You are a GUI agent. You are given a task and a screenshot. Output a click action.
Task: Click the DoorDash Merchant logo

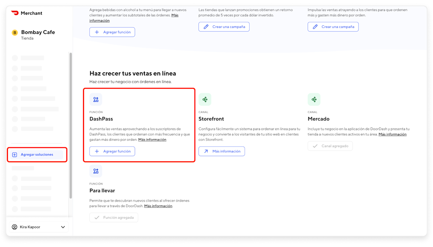click(27, 13)
